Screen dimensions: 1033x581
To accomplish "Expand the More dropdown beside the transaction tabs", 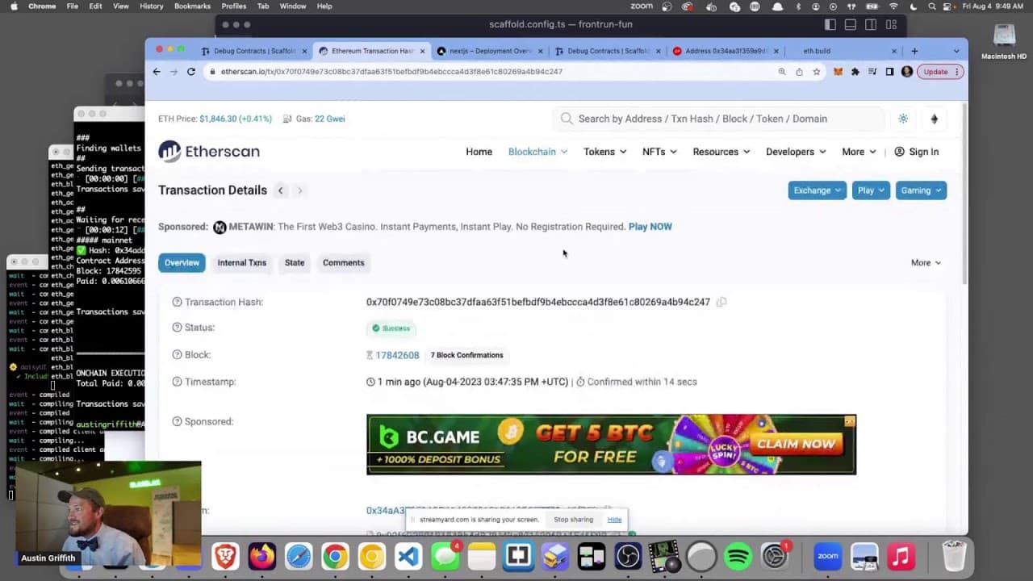I will (926, 262).
